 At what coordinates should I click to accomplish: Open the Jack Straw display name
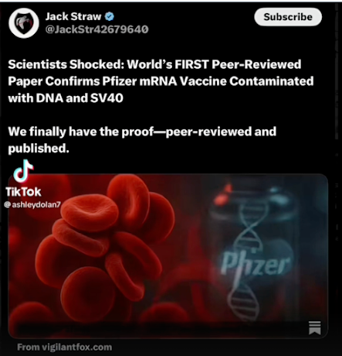click(x=73, y=17)
